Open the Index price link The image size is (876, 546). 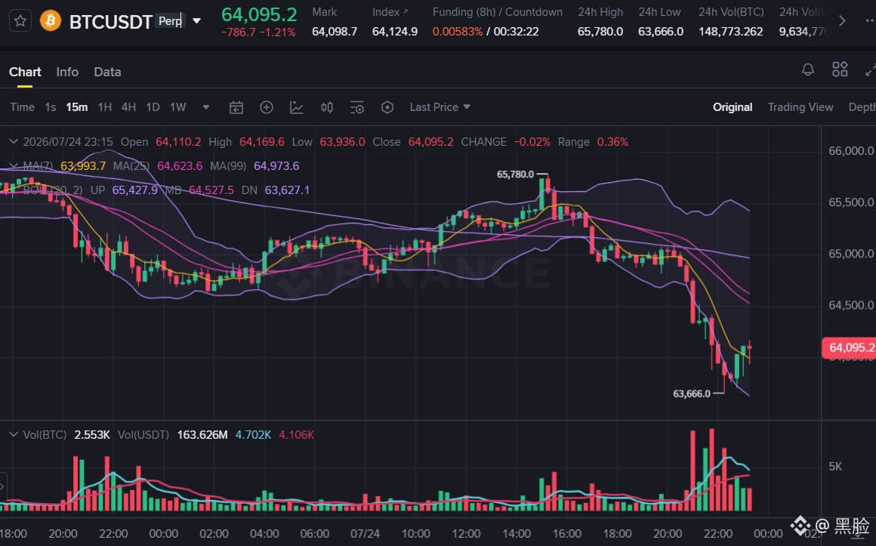click(x=390, y=12)
